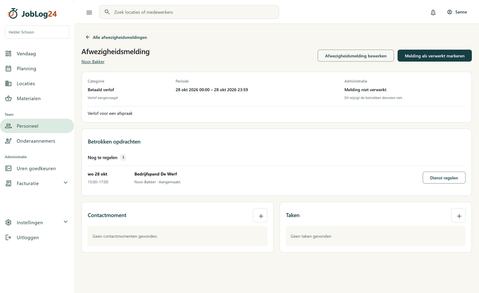The height and width of the screenshot is (293, 479).
Task: Click the Uitloggen label in sidebar
Action: tap(28, 237)
